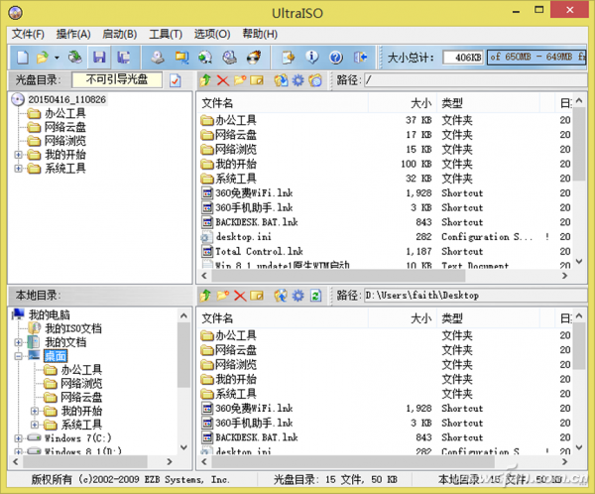Viewport: 595px width, 494px height.
Task: Open the 帮助(H) menu
Action: [260, 34]
